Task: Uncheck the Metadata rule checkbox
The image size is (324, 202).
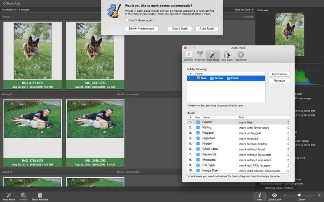Action: click(x=198, y=160)
